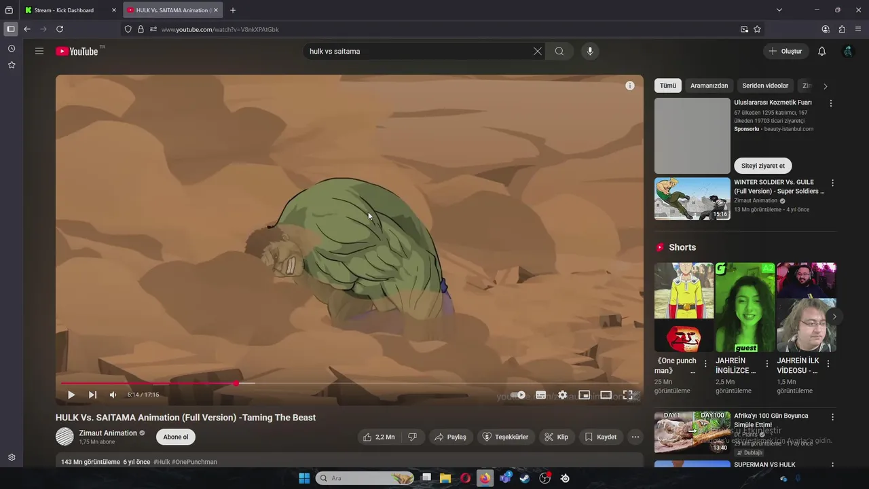This screenshot has width=869, height=489.
Task: Mute the player volume speaker
Action: pyautogui.click(x=113, y=395)
